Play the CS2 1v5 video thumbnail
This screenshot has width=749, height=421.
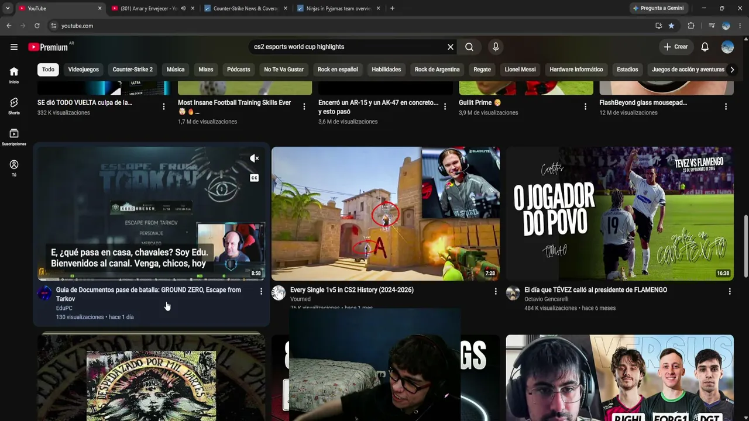point(386,213)
